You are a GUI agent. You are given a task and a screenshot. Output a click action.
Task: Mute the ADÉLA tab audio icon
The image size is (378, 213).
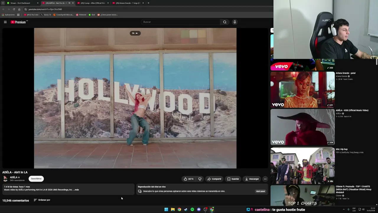pyautogui.click(x=69, y=3)
